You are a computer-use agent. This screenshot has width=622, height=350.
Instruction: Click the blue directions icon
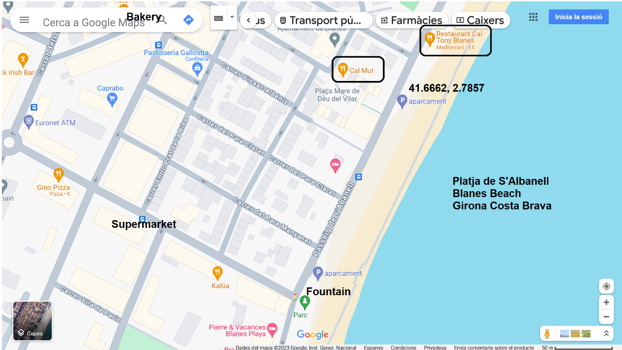[x=188, y=20]
